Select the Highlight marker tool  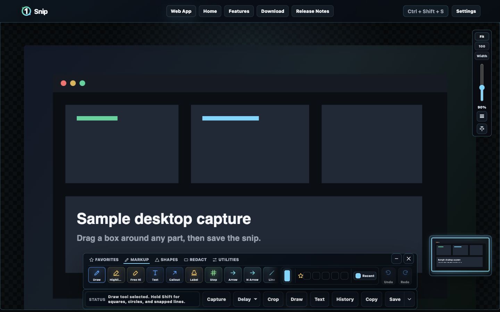[x=116, y=275]
